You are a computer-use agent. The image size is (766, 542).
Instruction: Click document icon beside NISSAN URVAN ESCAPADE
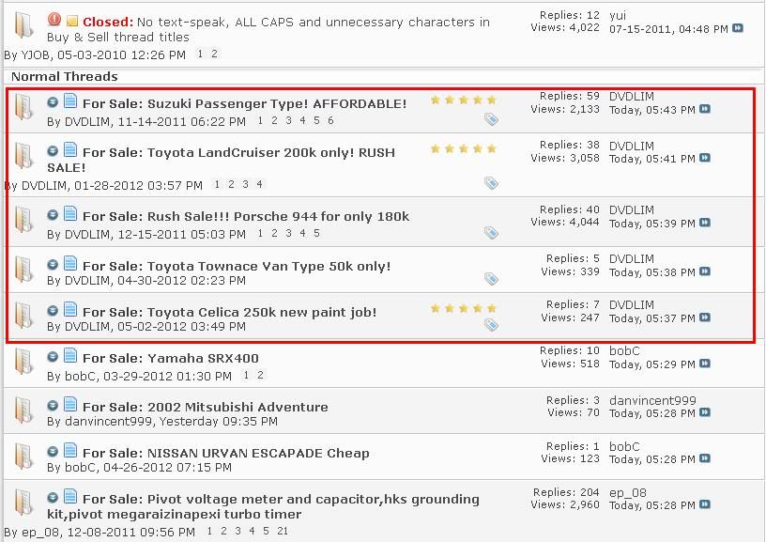[70, 451]
